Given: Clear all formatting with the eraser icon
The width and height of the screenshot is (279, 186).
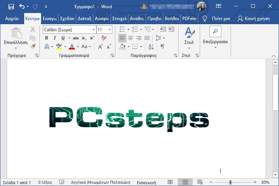Looking at the screenshot, I should point(104,38).
